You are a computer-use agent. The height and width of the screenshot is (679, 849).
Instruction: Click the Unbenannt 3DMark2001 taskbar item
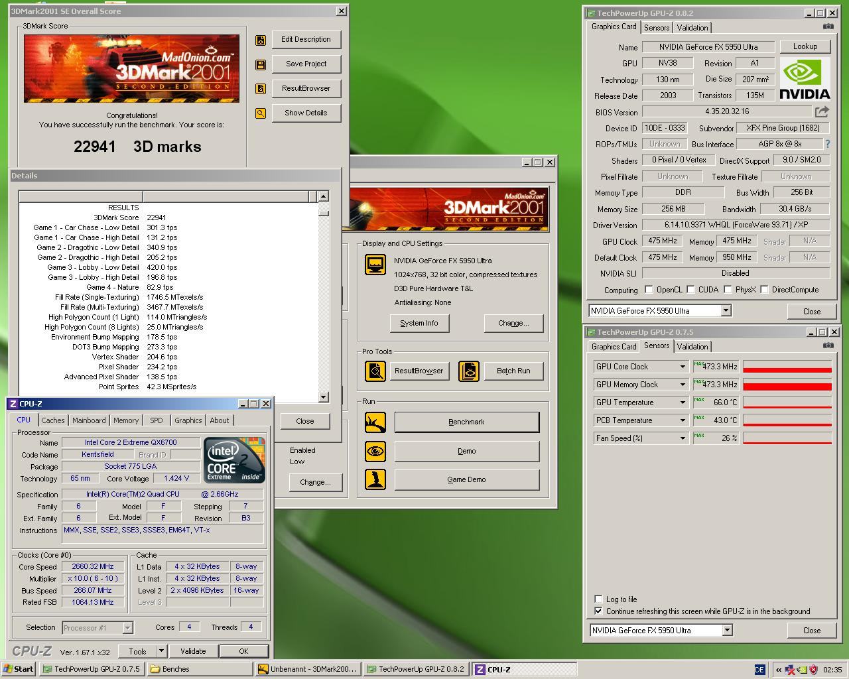point(309,669)
